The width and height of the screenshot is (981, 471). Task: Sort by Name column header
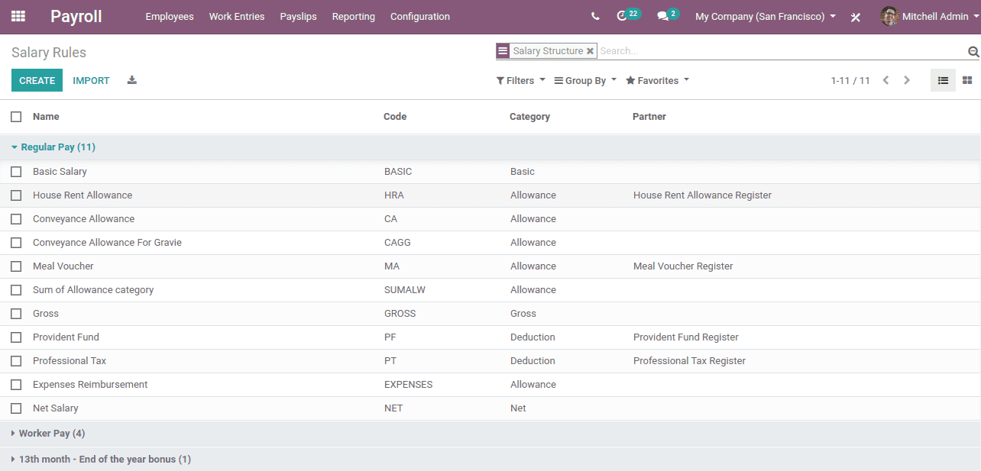click(46, 117)
